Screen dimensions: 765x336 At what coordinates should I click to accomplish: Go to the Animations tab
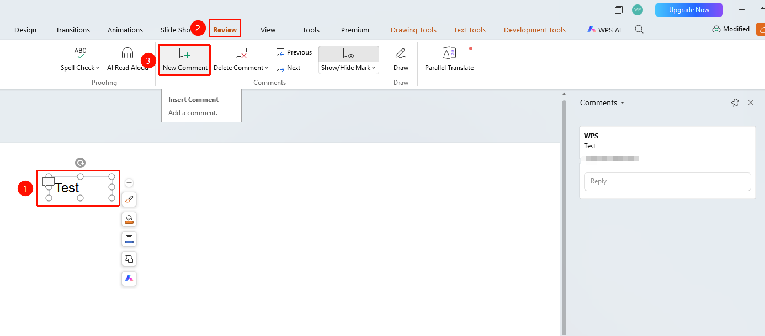tap(125, 30)
